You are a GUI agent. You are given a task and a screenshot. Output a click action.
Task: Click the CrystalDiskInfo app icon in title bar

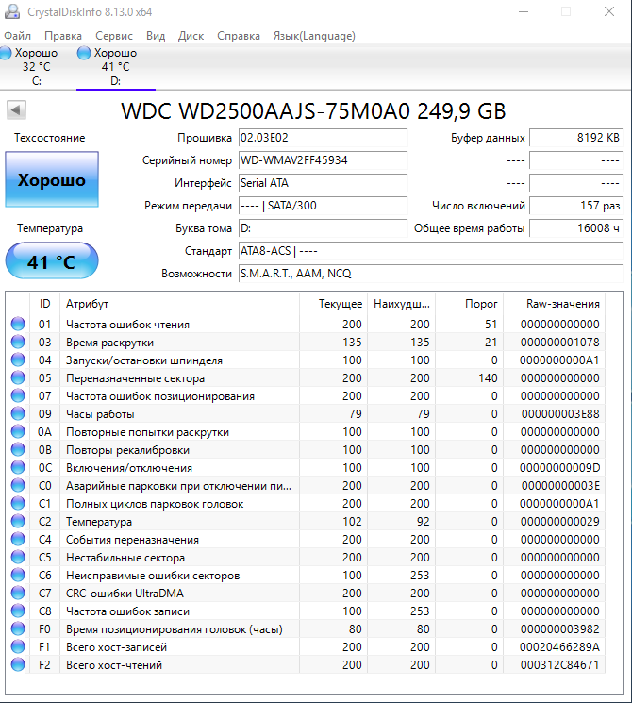(12, 11)
